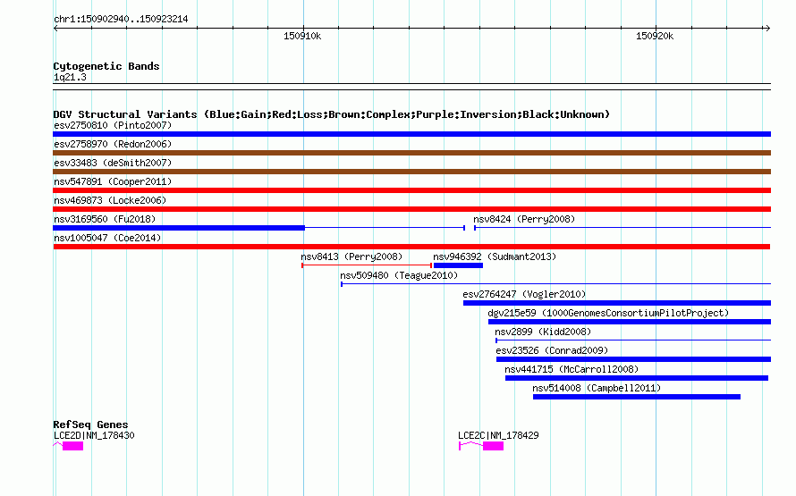Image resolution: width=796 pixels, height=496 pixels.
Task: Click the 150910k ruler label
Action: click(x=302, y=36)
